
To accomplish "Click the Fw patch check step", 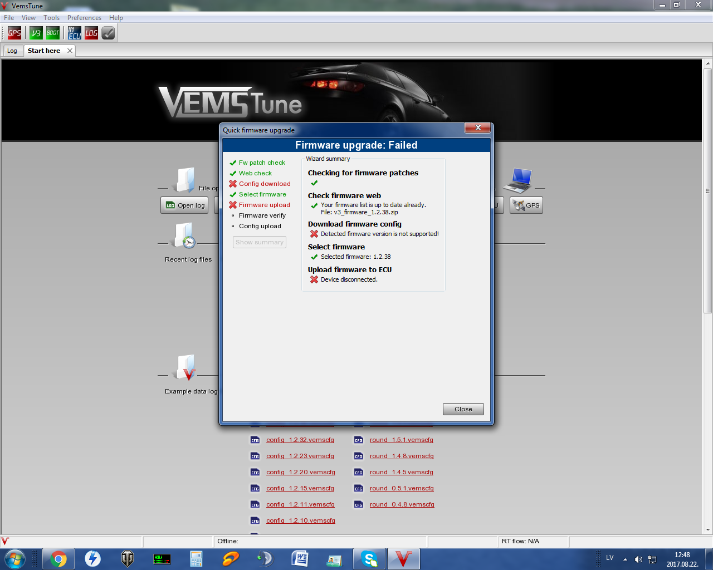I will tap(262, 163).
